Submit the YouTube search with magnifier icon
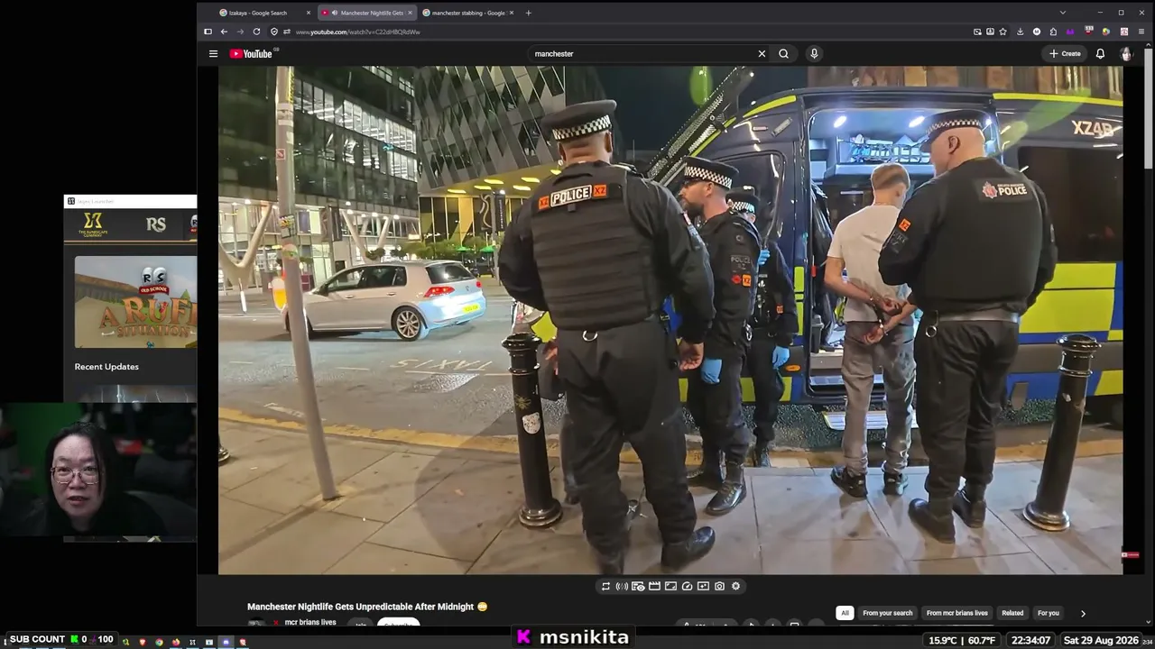Image resolution: width=1155 pixels, height=649 pixels. [x=783, y=53]
